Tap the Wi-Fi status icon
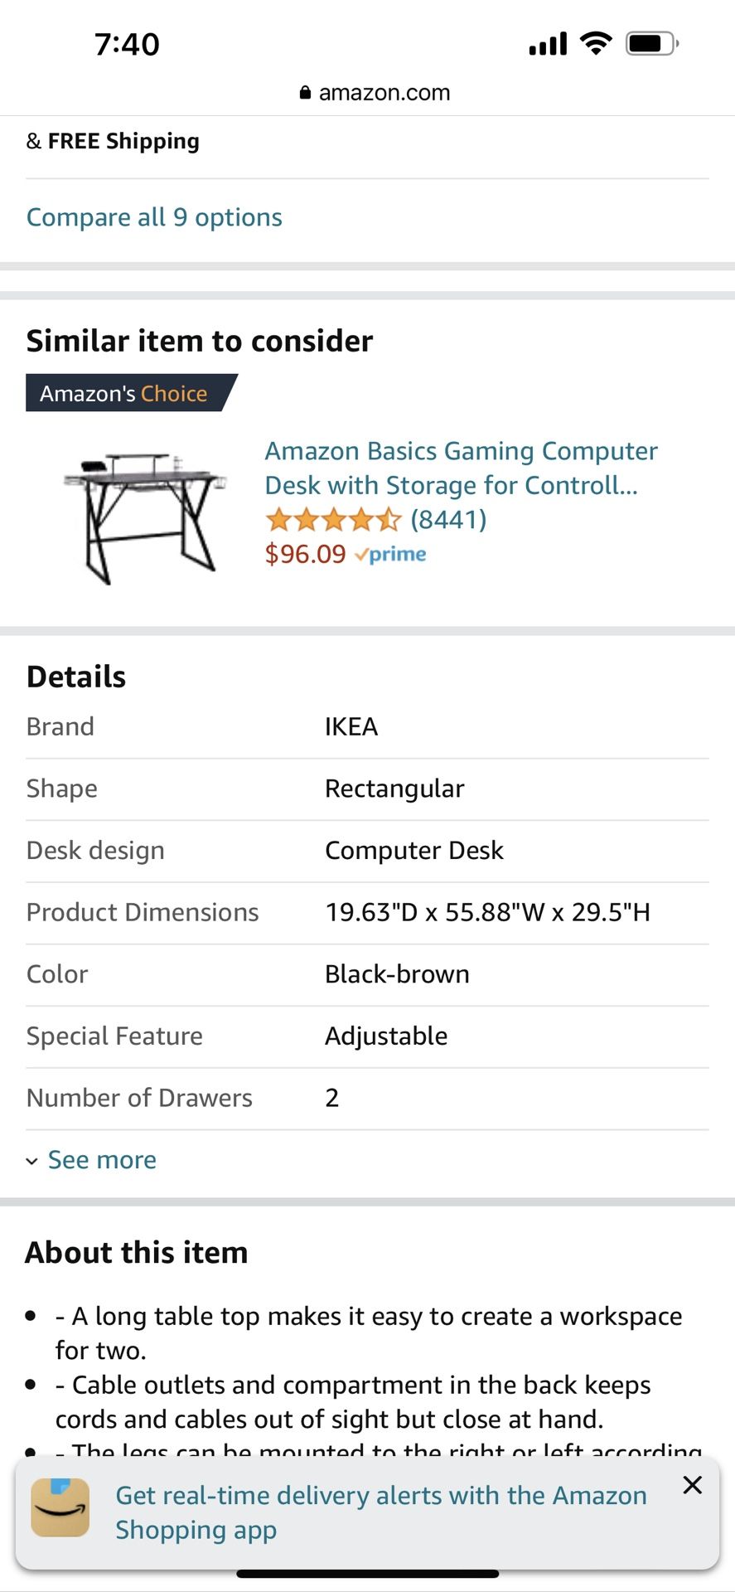This screenshot has width=735, height=1592. pos(595,43)
